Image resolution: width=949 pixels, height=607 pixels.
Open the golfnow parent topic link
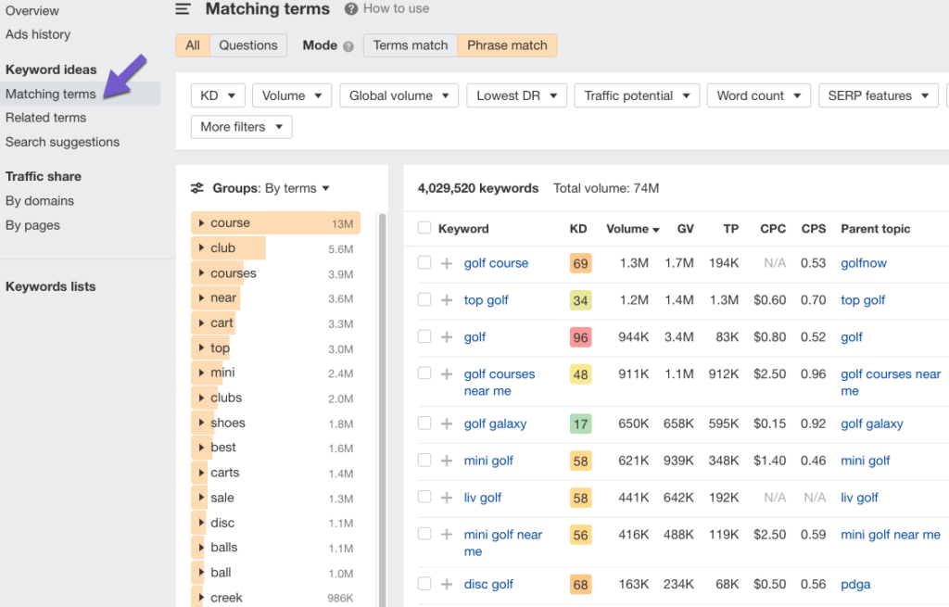(x=864, y=263)
